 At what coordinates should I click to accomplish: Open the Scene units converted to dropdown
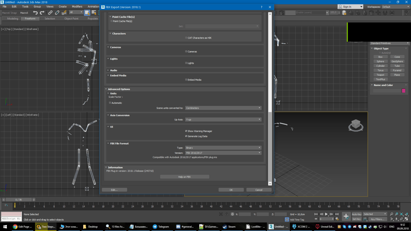click(x=223, y=108)
